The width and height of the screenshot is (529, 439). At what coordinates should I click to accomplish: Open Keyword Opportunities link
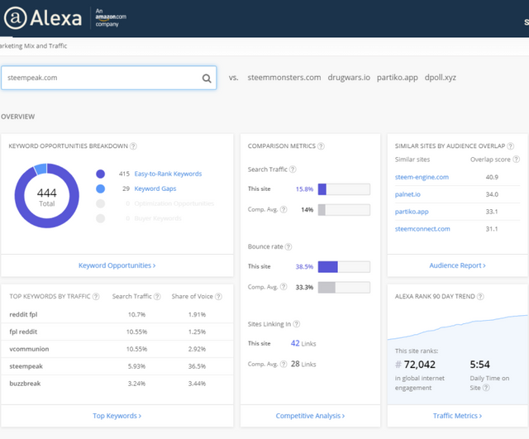[117, 265]
